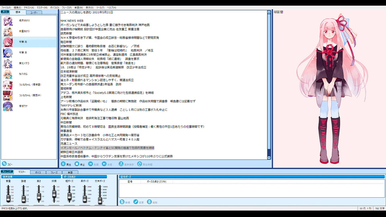Click the text editor scrollbar down arrow

[269, 158]
